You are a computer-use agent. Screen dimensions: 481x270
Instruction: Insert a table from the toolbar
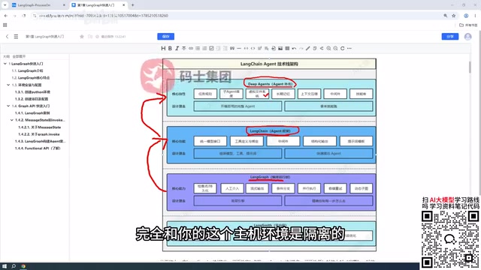(x=287, y=48)
